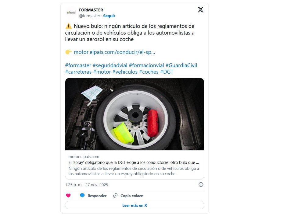The image size is (305, 216).
Task: Click the spare wheel article image
Action: point(135,114)
